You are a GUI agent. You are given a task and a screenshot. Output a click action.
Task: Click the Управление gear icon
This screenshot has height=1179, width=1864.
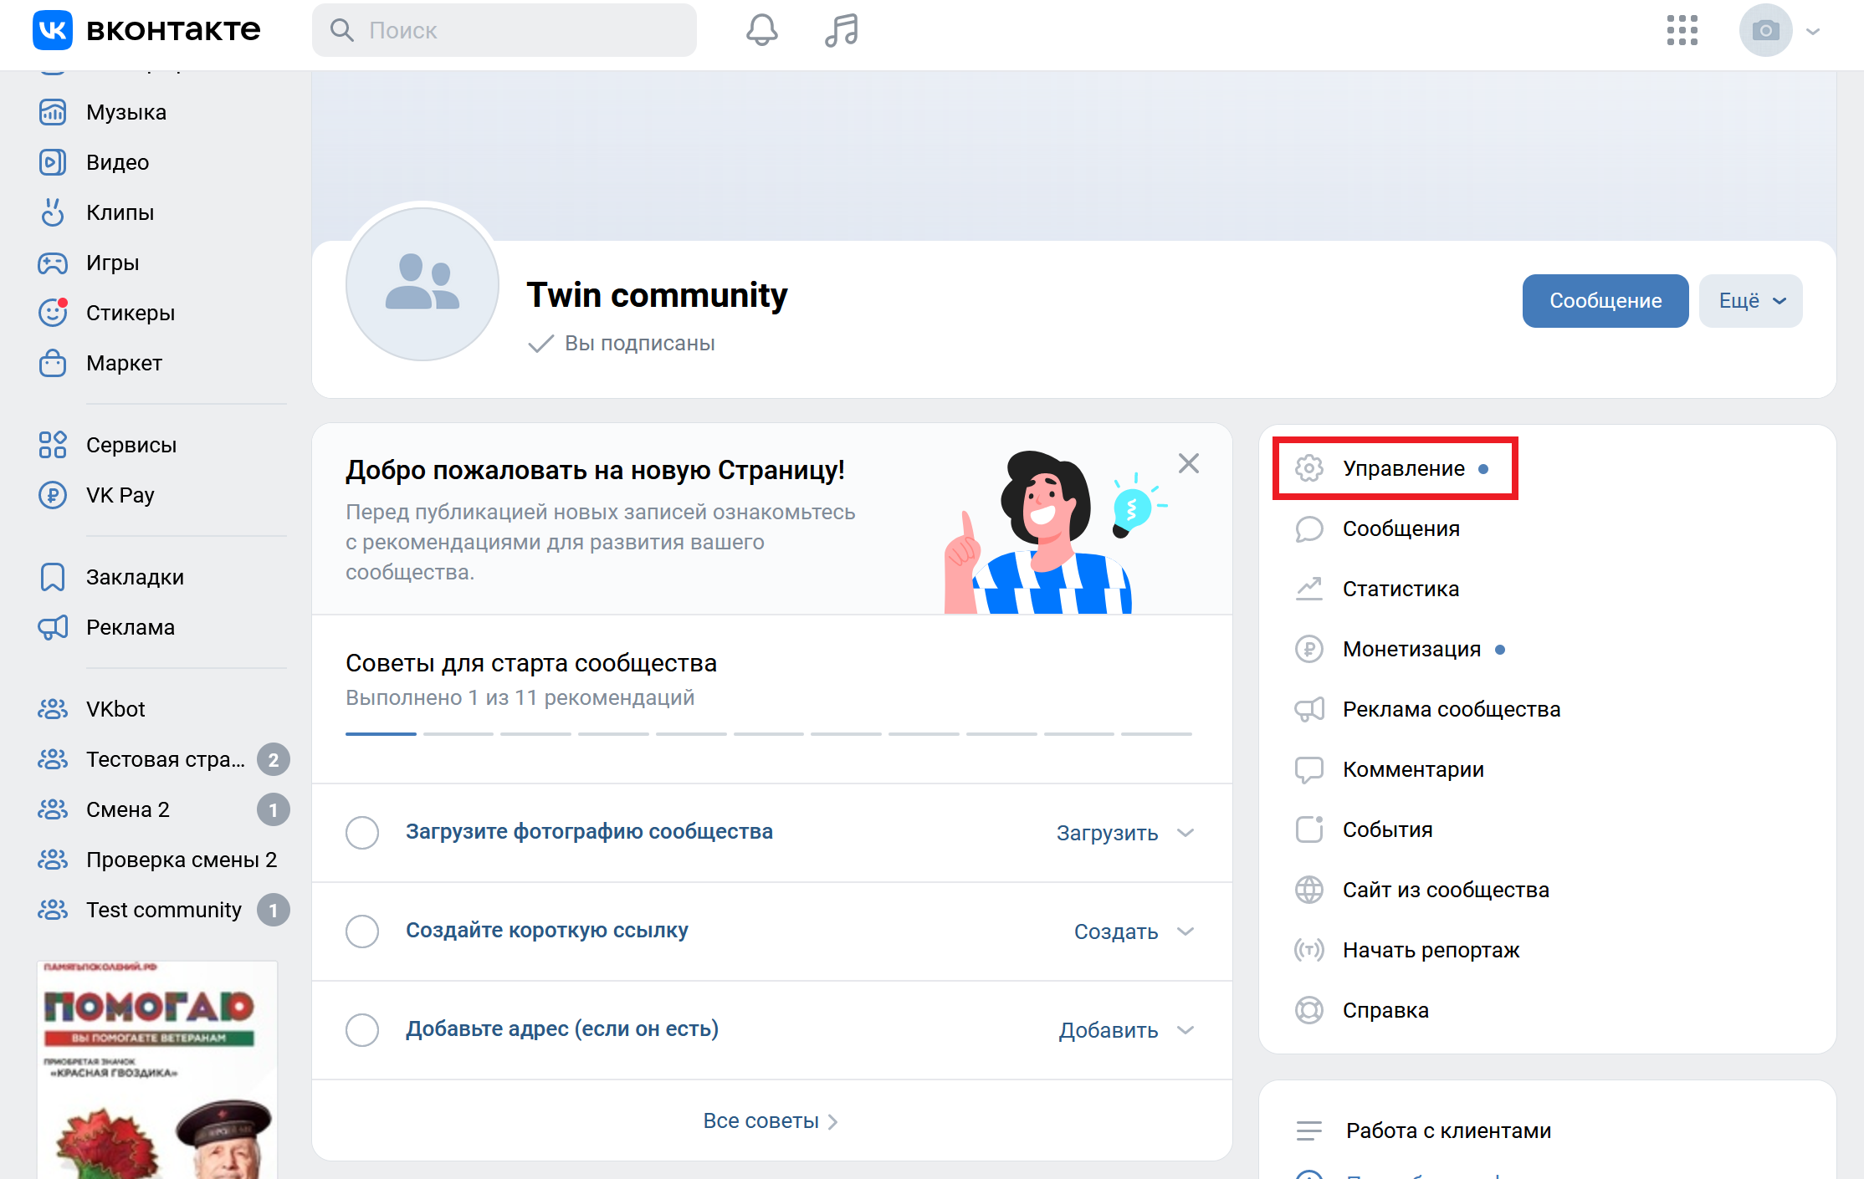[x=1309, y=468]
